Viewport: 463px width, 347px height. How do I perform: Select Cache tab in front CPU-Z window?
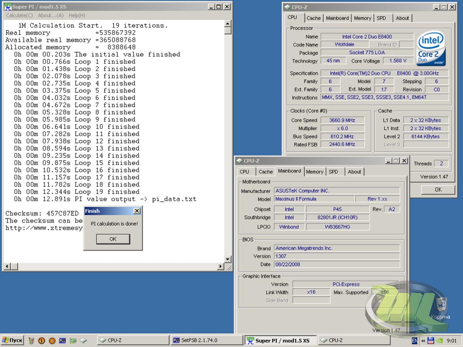point(265,171)
